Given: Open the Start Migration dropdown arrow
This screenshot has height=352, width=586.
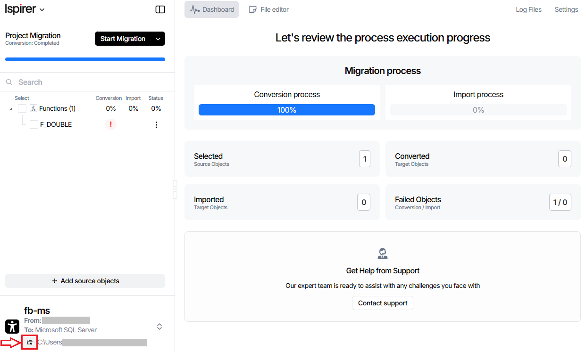Looking at the screenshot, I should point(158,39).
